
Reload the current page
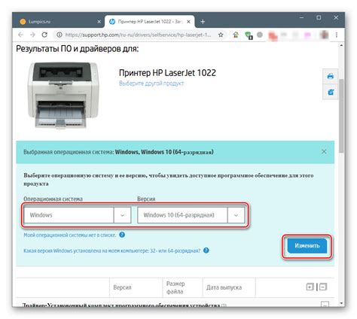coord(44,35)
